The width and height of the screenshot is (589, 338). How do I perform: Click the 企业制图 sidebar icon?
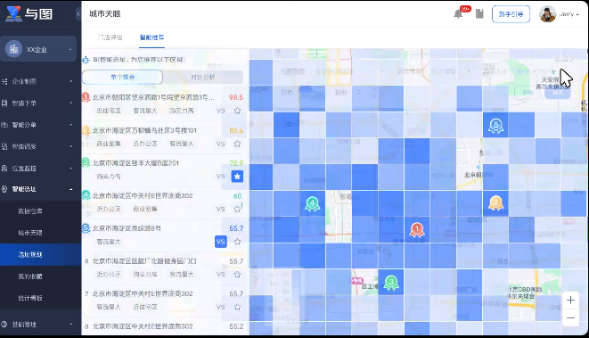4,81
